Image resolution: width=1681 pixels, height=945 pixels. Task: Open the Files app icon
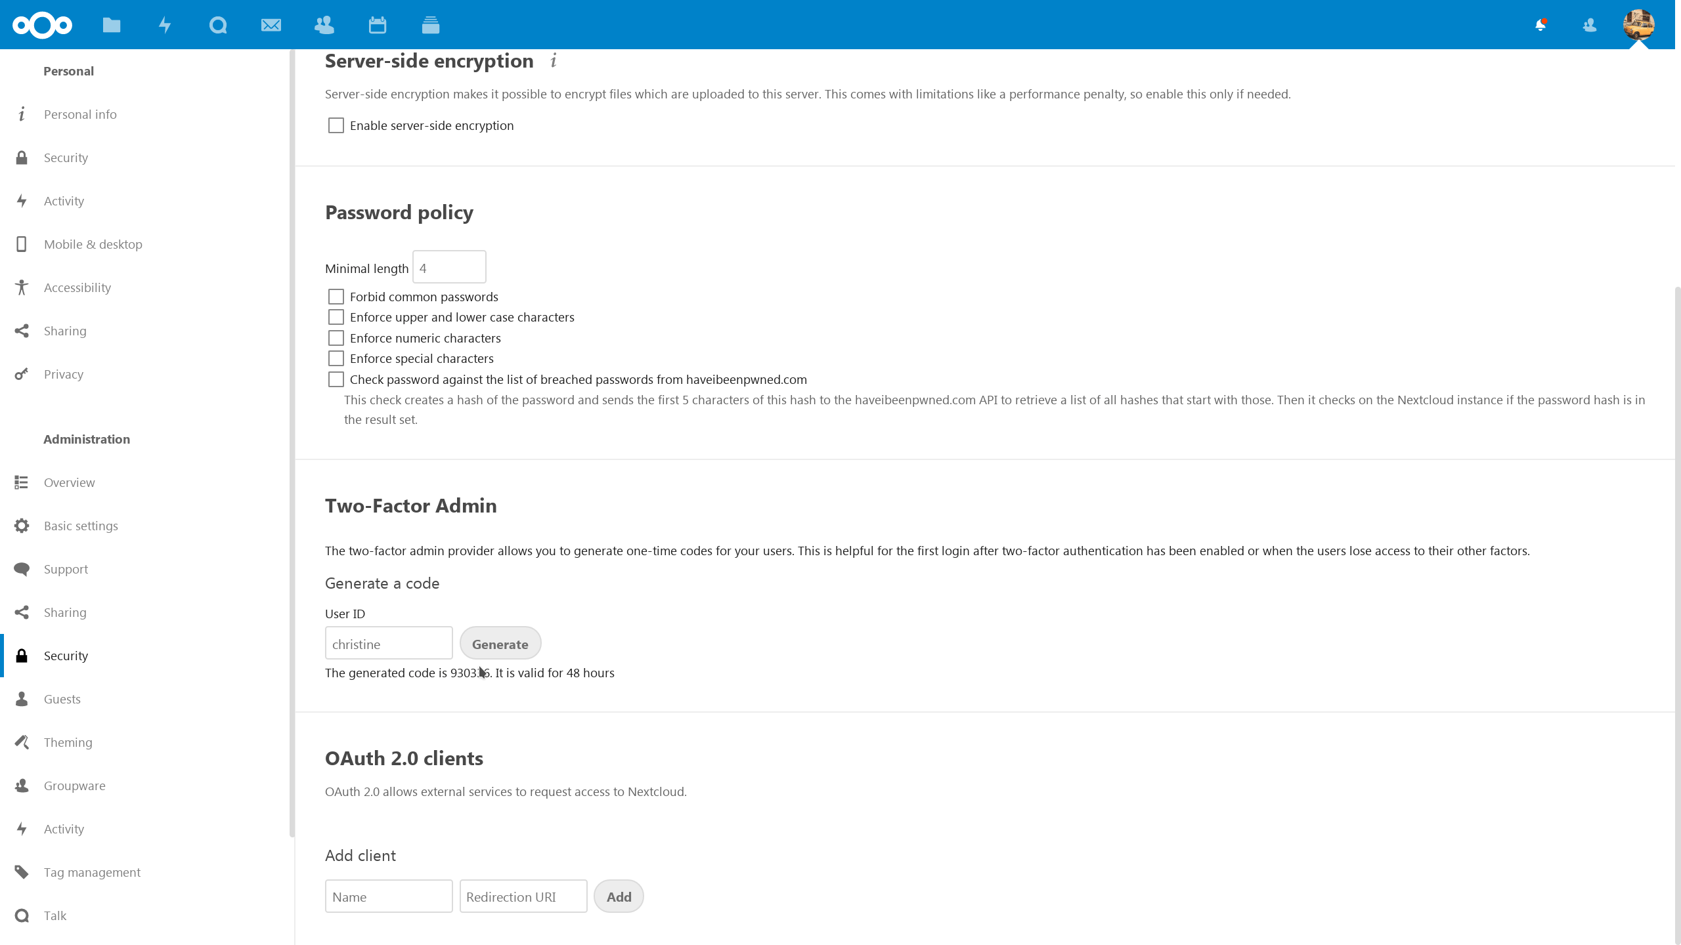112,25
